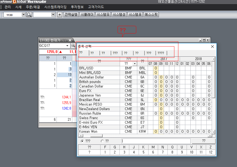Select Japanese Yen row in the list
This screenshot has height=167, width=237.
(x=90, y=95)
